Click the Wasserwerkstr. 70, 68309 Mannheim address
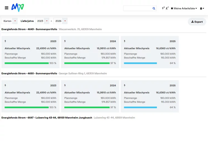Image resolution: width=208 pixels, height=141 pixels. [x=80, y=29]
